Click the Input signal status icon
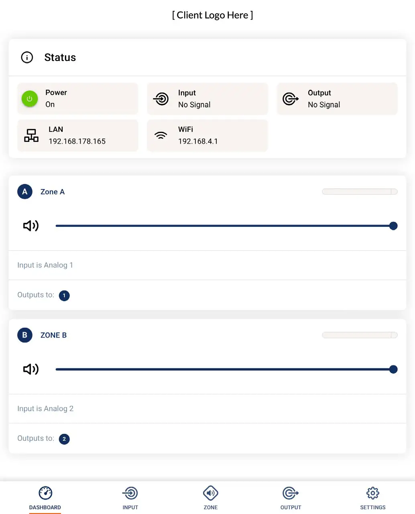Image resolution: width=415 pixels, height=514 pixels. tap(161, 99)
